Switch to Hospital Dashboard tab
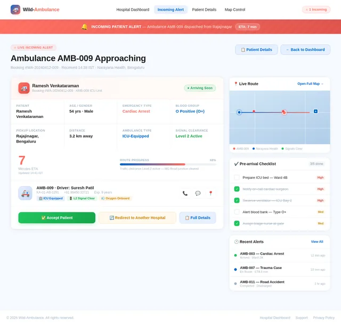The height and width of the screenshot is (325, 341). click(x=133, y=10)
